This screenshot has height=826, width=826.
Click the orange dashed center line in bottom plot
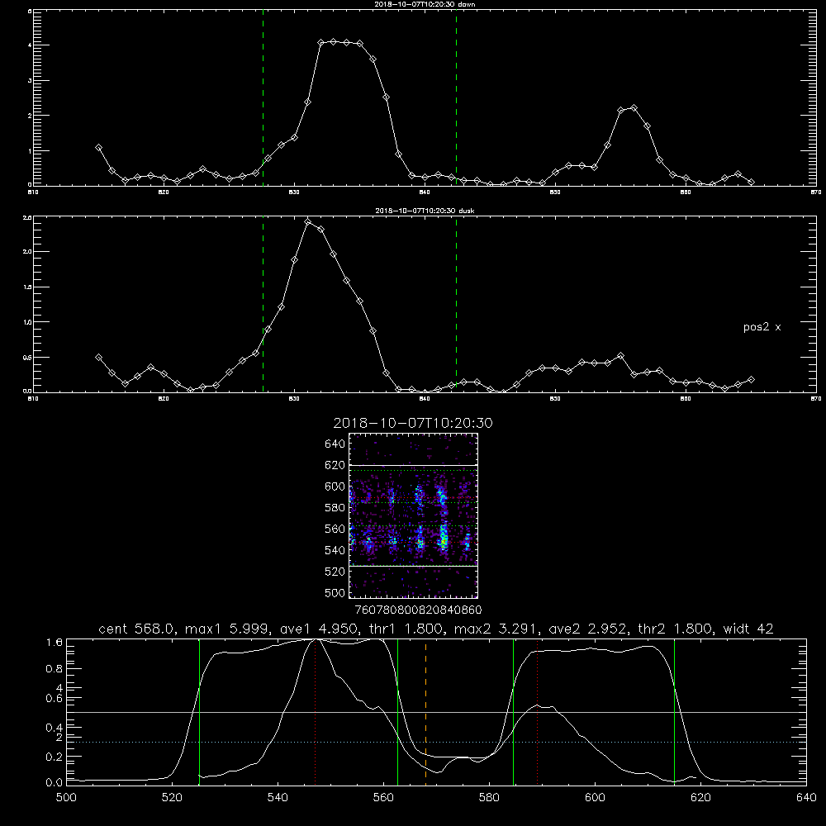(x=425, y=711)
